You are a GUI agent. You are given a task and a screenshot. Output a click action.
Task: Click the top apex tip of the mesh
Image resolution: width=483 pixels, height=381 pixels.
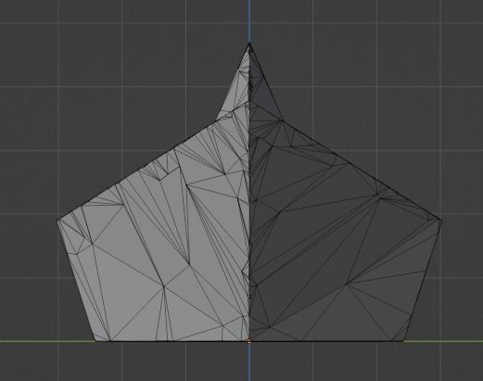pos(249,44)
